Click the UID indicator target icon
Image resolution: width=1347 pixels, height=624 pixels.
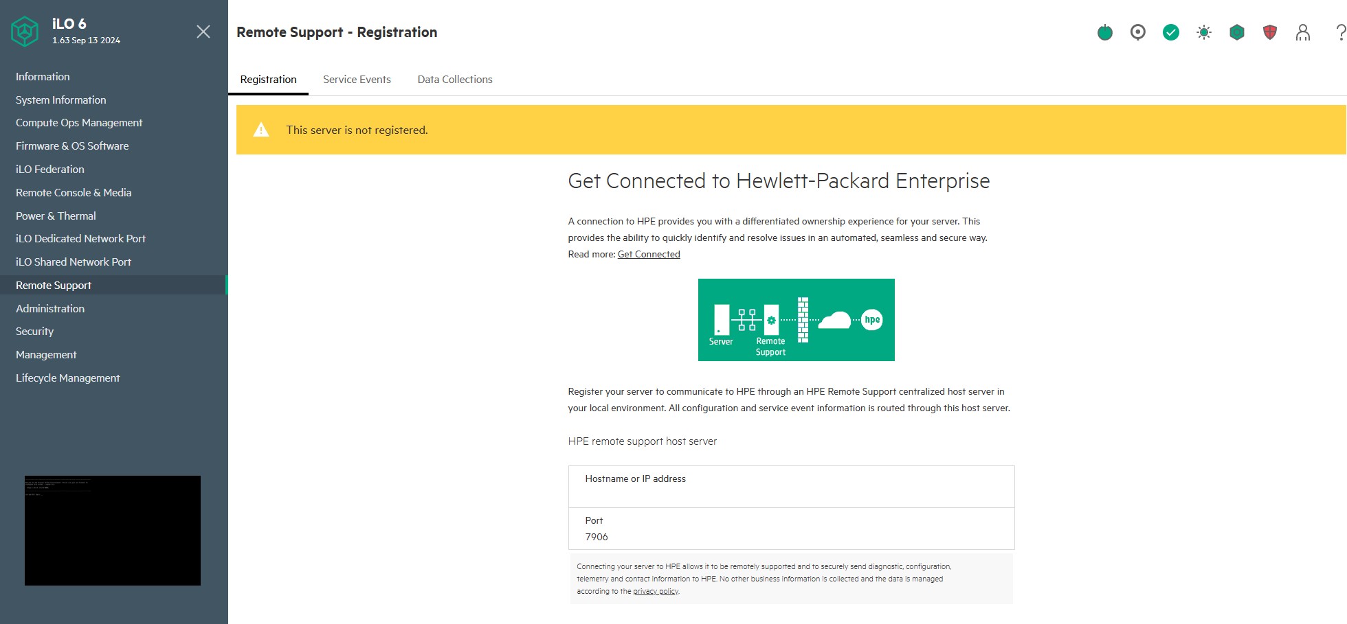[x=1138, y=32]
